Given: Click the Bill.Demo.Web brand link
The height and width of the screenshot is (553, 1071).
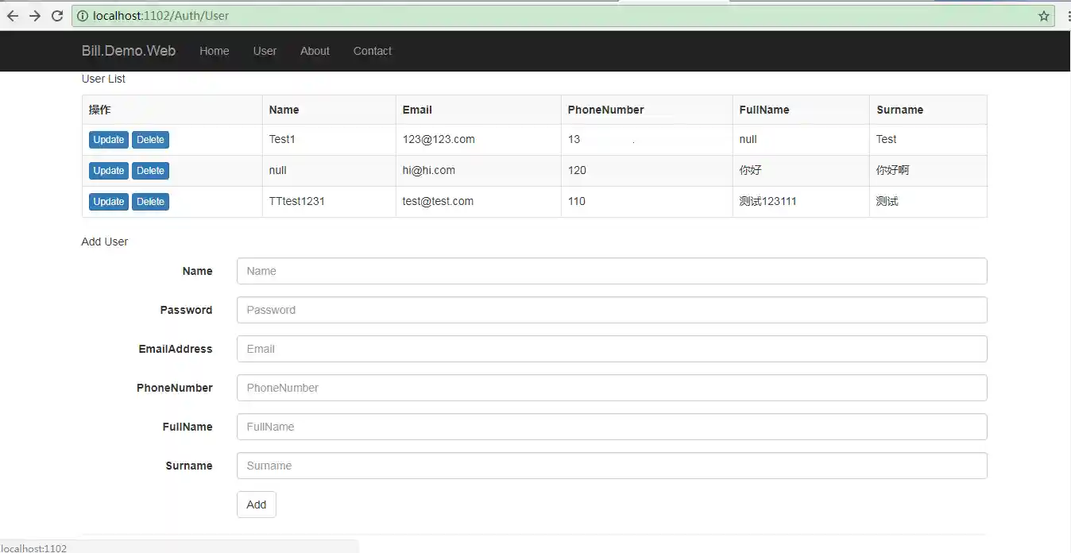Looking at the screenshot, I should pyautogui.click(x=129, y=51).
